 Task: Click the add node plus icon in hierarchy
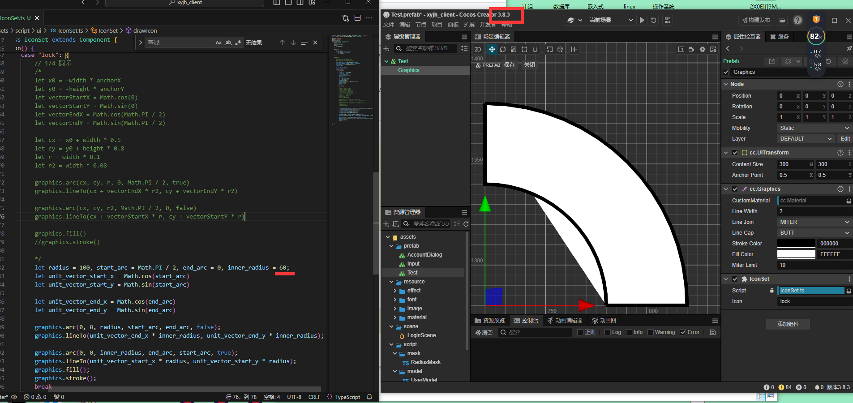coord(386,48)
